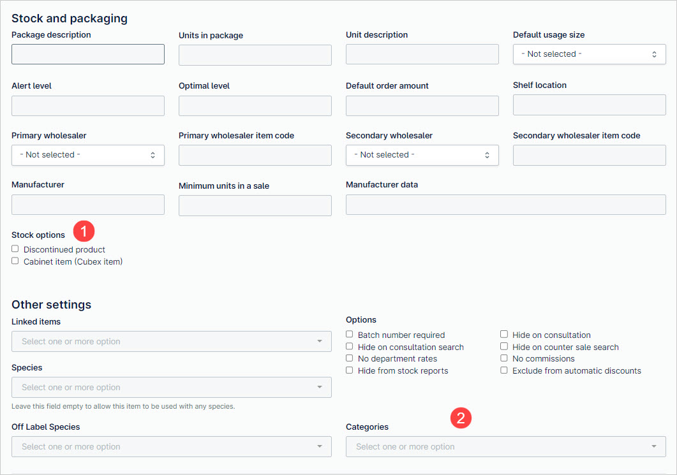Click the Alert level input
Screen dimensions: 677x475
coord(88,106)
